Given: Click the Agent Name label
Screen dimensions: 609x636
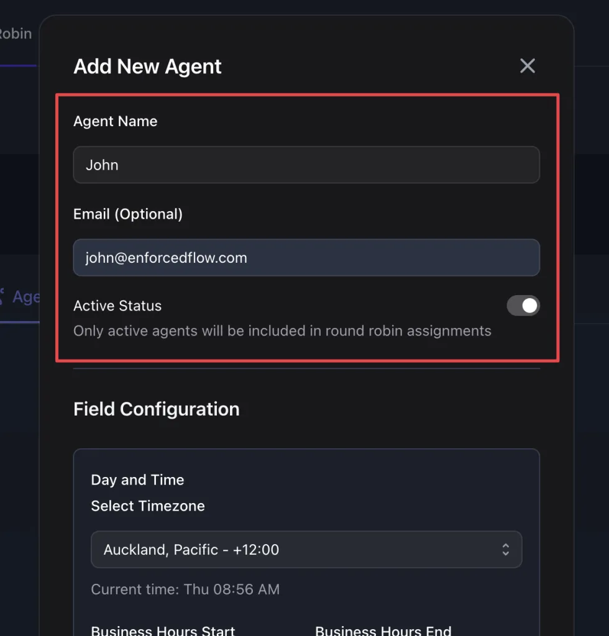Looking at the screenshot, I should click(115, 122).
